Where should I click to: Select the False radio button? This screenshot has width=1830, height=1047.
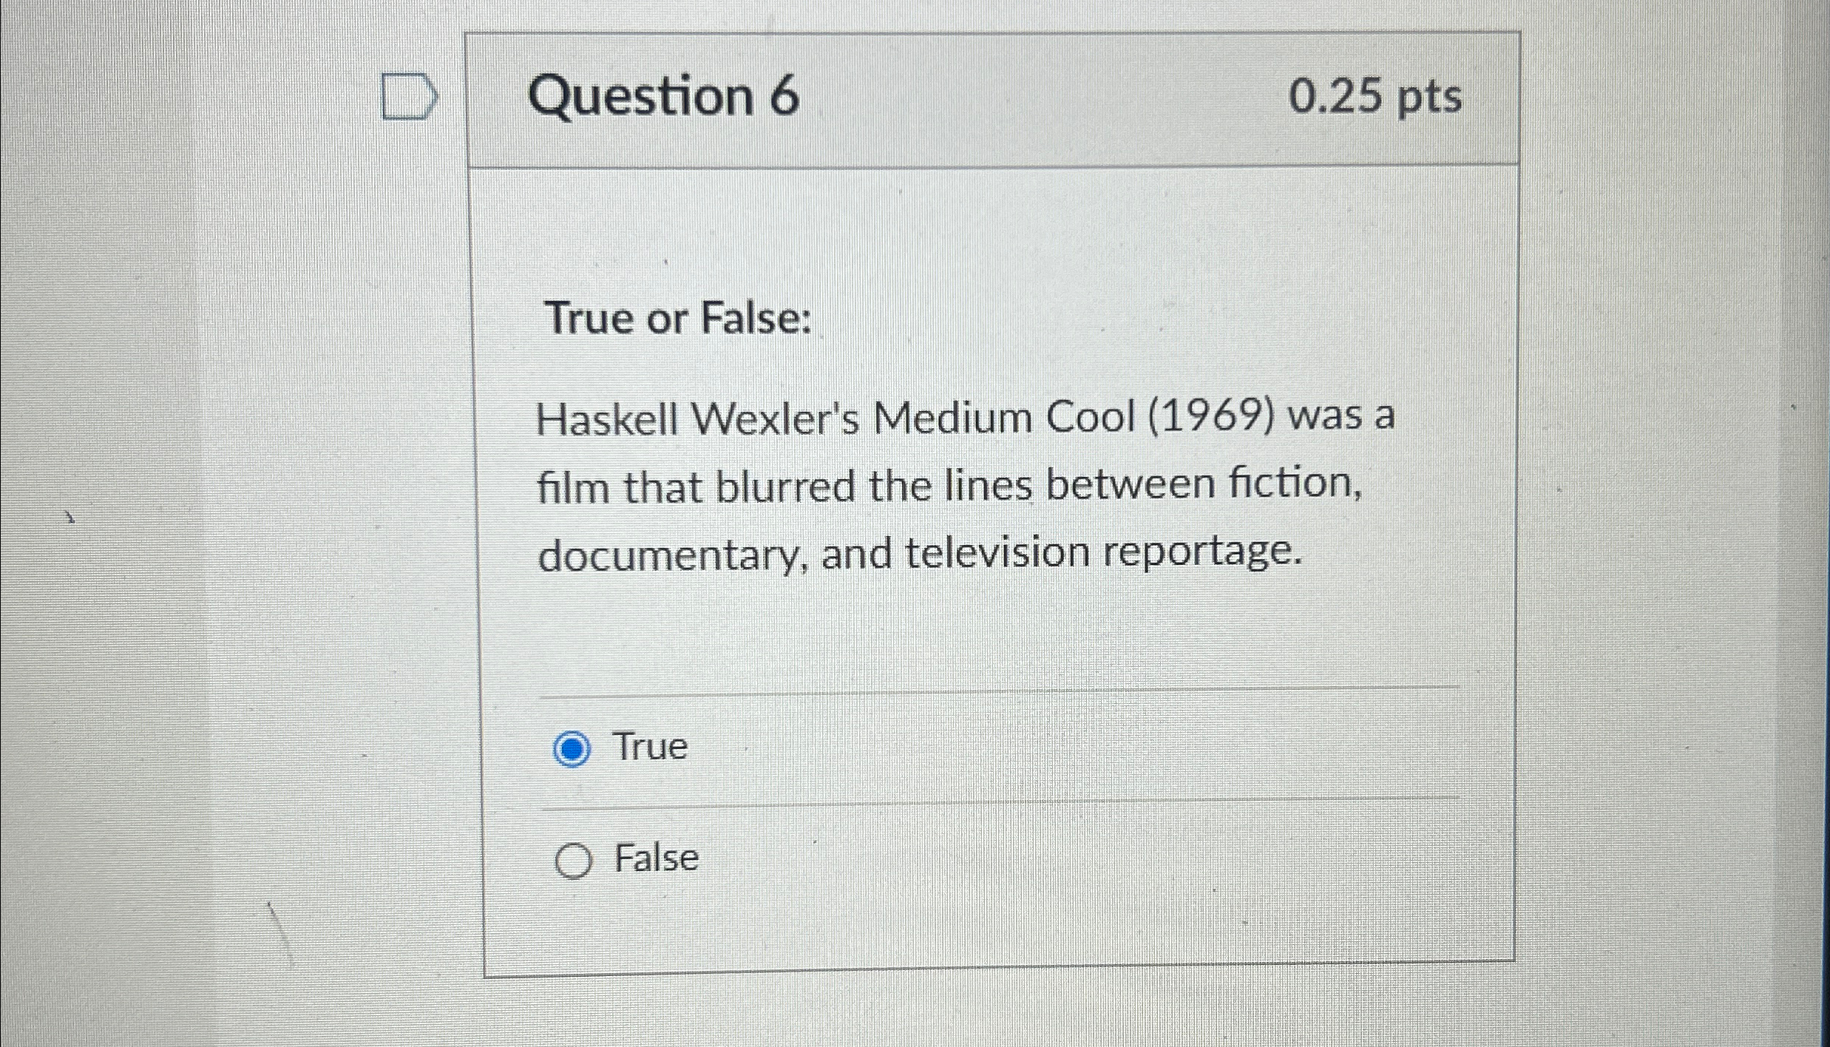click(x=575, y=859)
